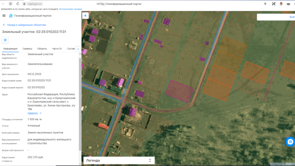Expand the Легенда dropdown
Viewport: 295px width, 166px height.
[119, 160]
